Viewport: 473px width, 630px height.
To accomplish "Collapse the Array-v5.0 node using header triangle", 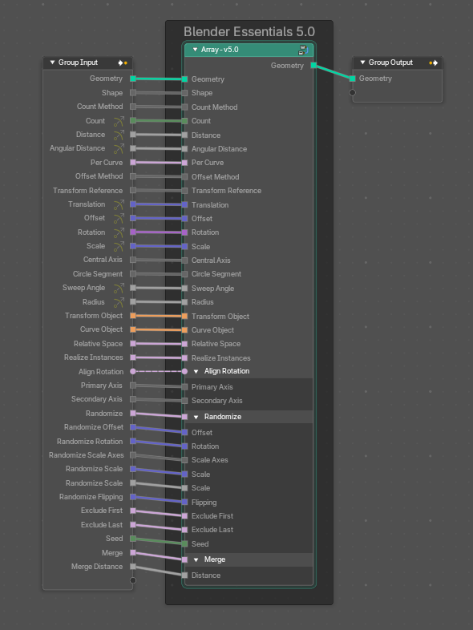I will [x=195, y=50].
